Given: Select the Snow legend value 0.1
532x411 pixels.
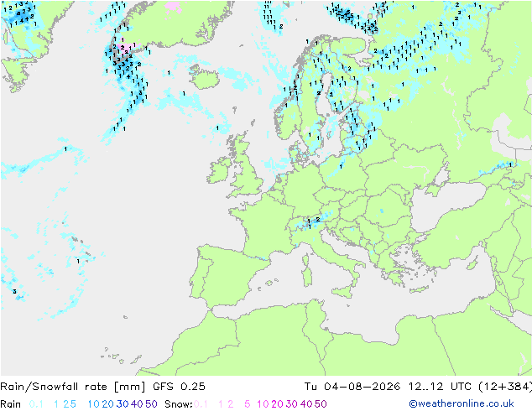Looking at the screenshot, I should tap(201, 404).
